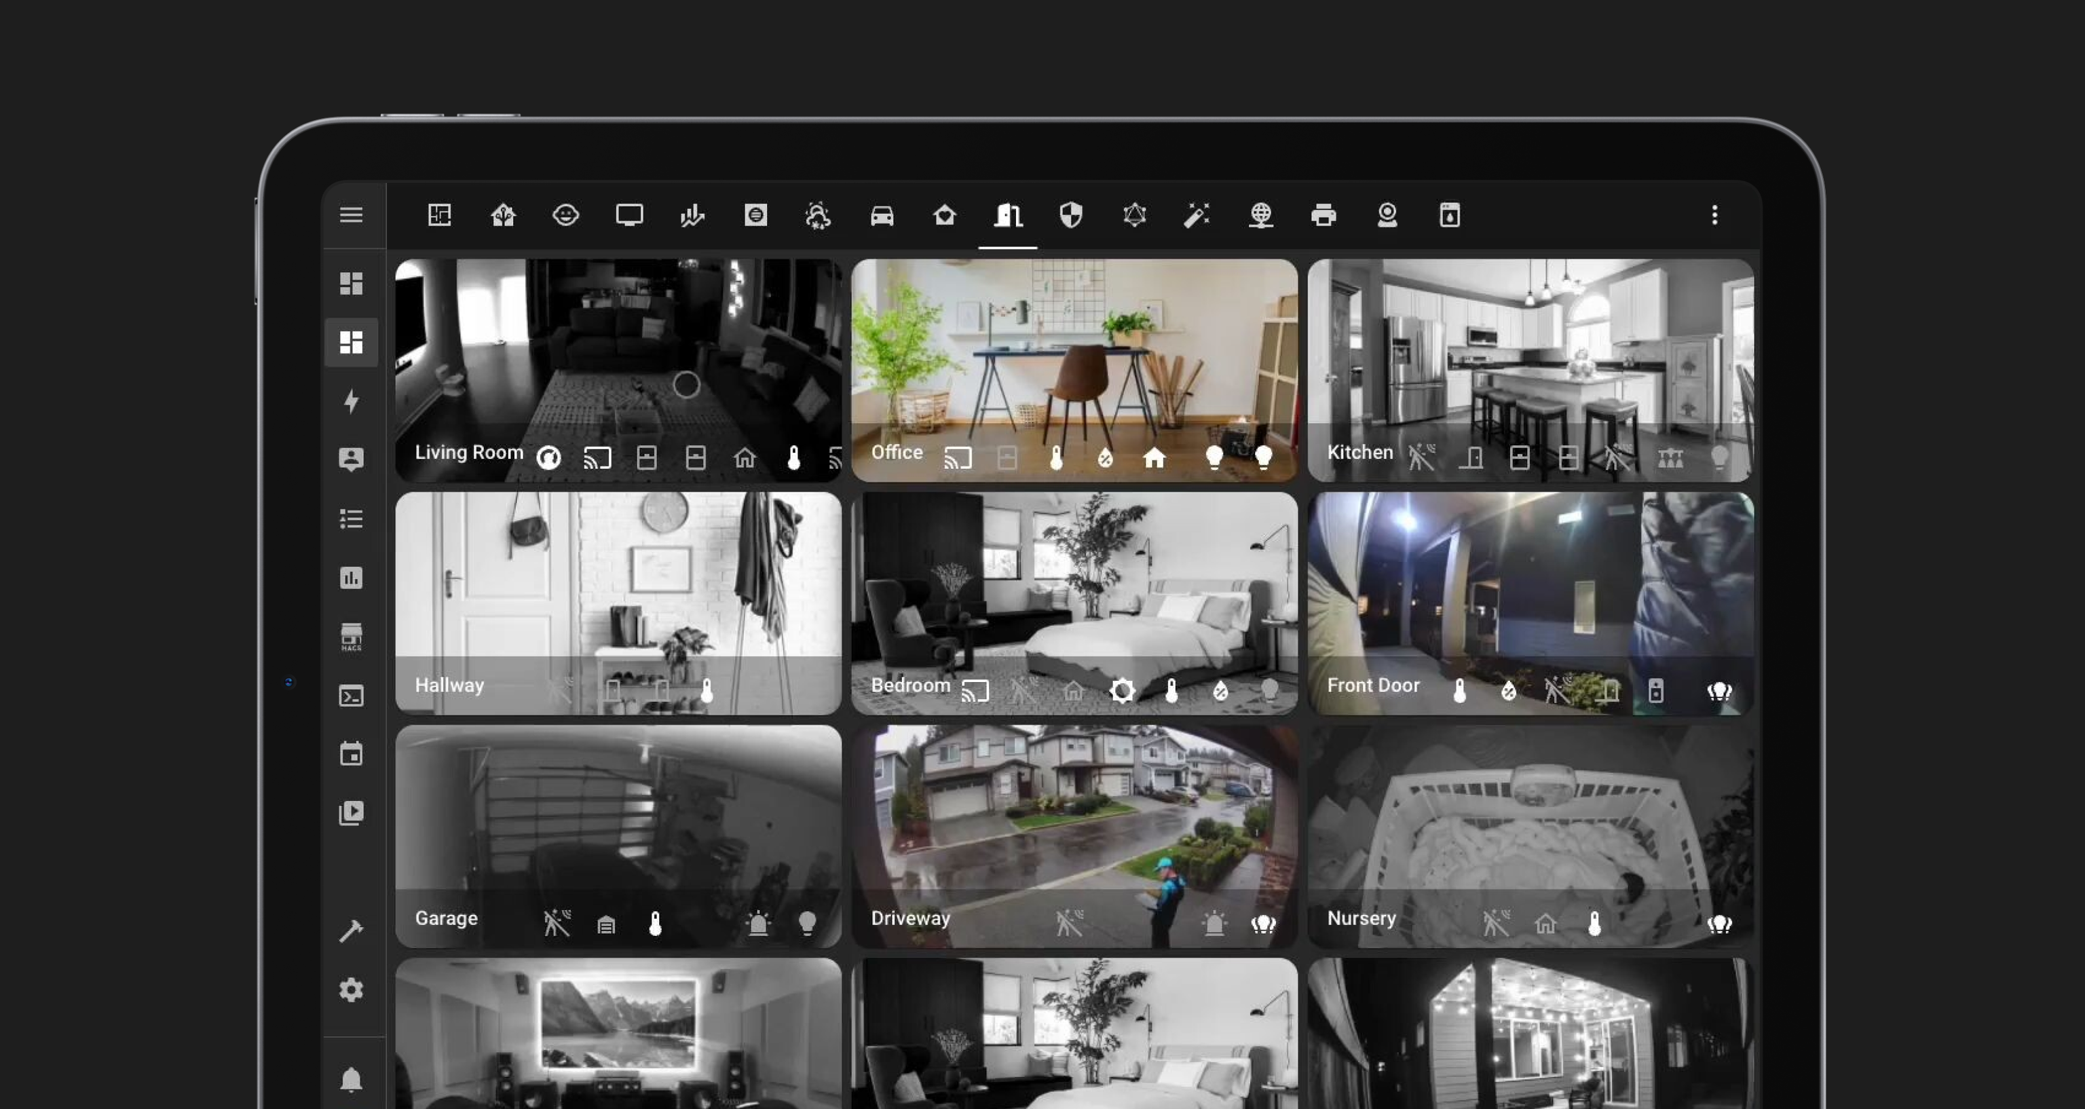The image size is (2085, 1109).
Task: Switch to the car tab
Action: click(882, 215)
